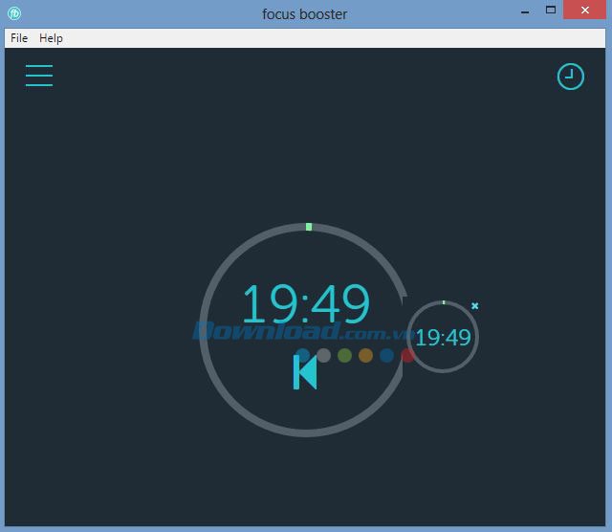Click the focus booster app icon in title bar
Screen dimensions: 612x532
(14, 13)
